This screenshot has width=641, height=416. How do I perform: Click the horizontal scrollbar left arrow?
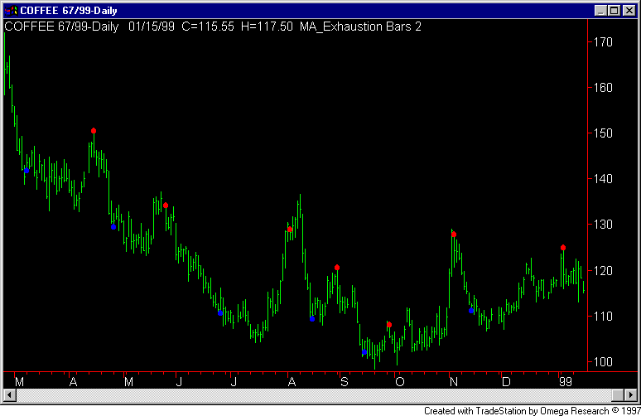point(10,395)
